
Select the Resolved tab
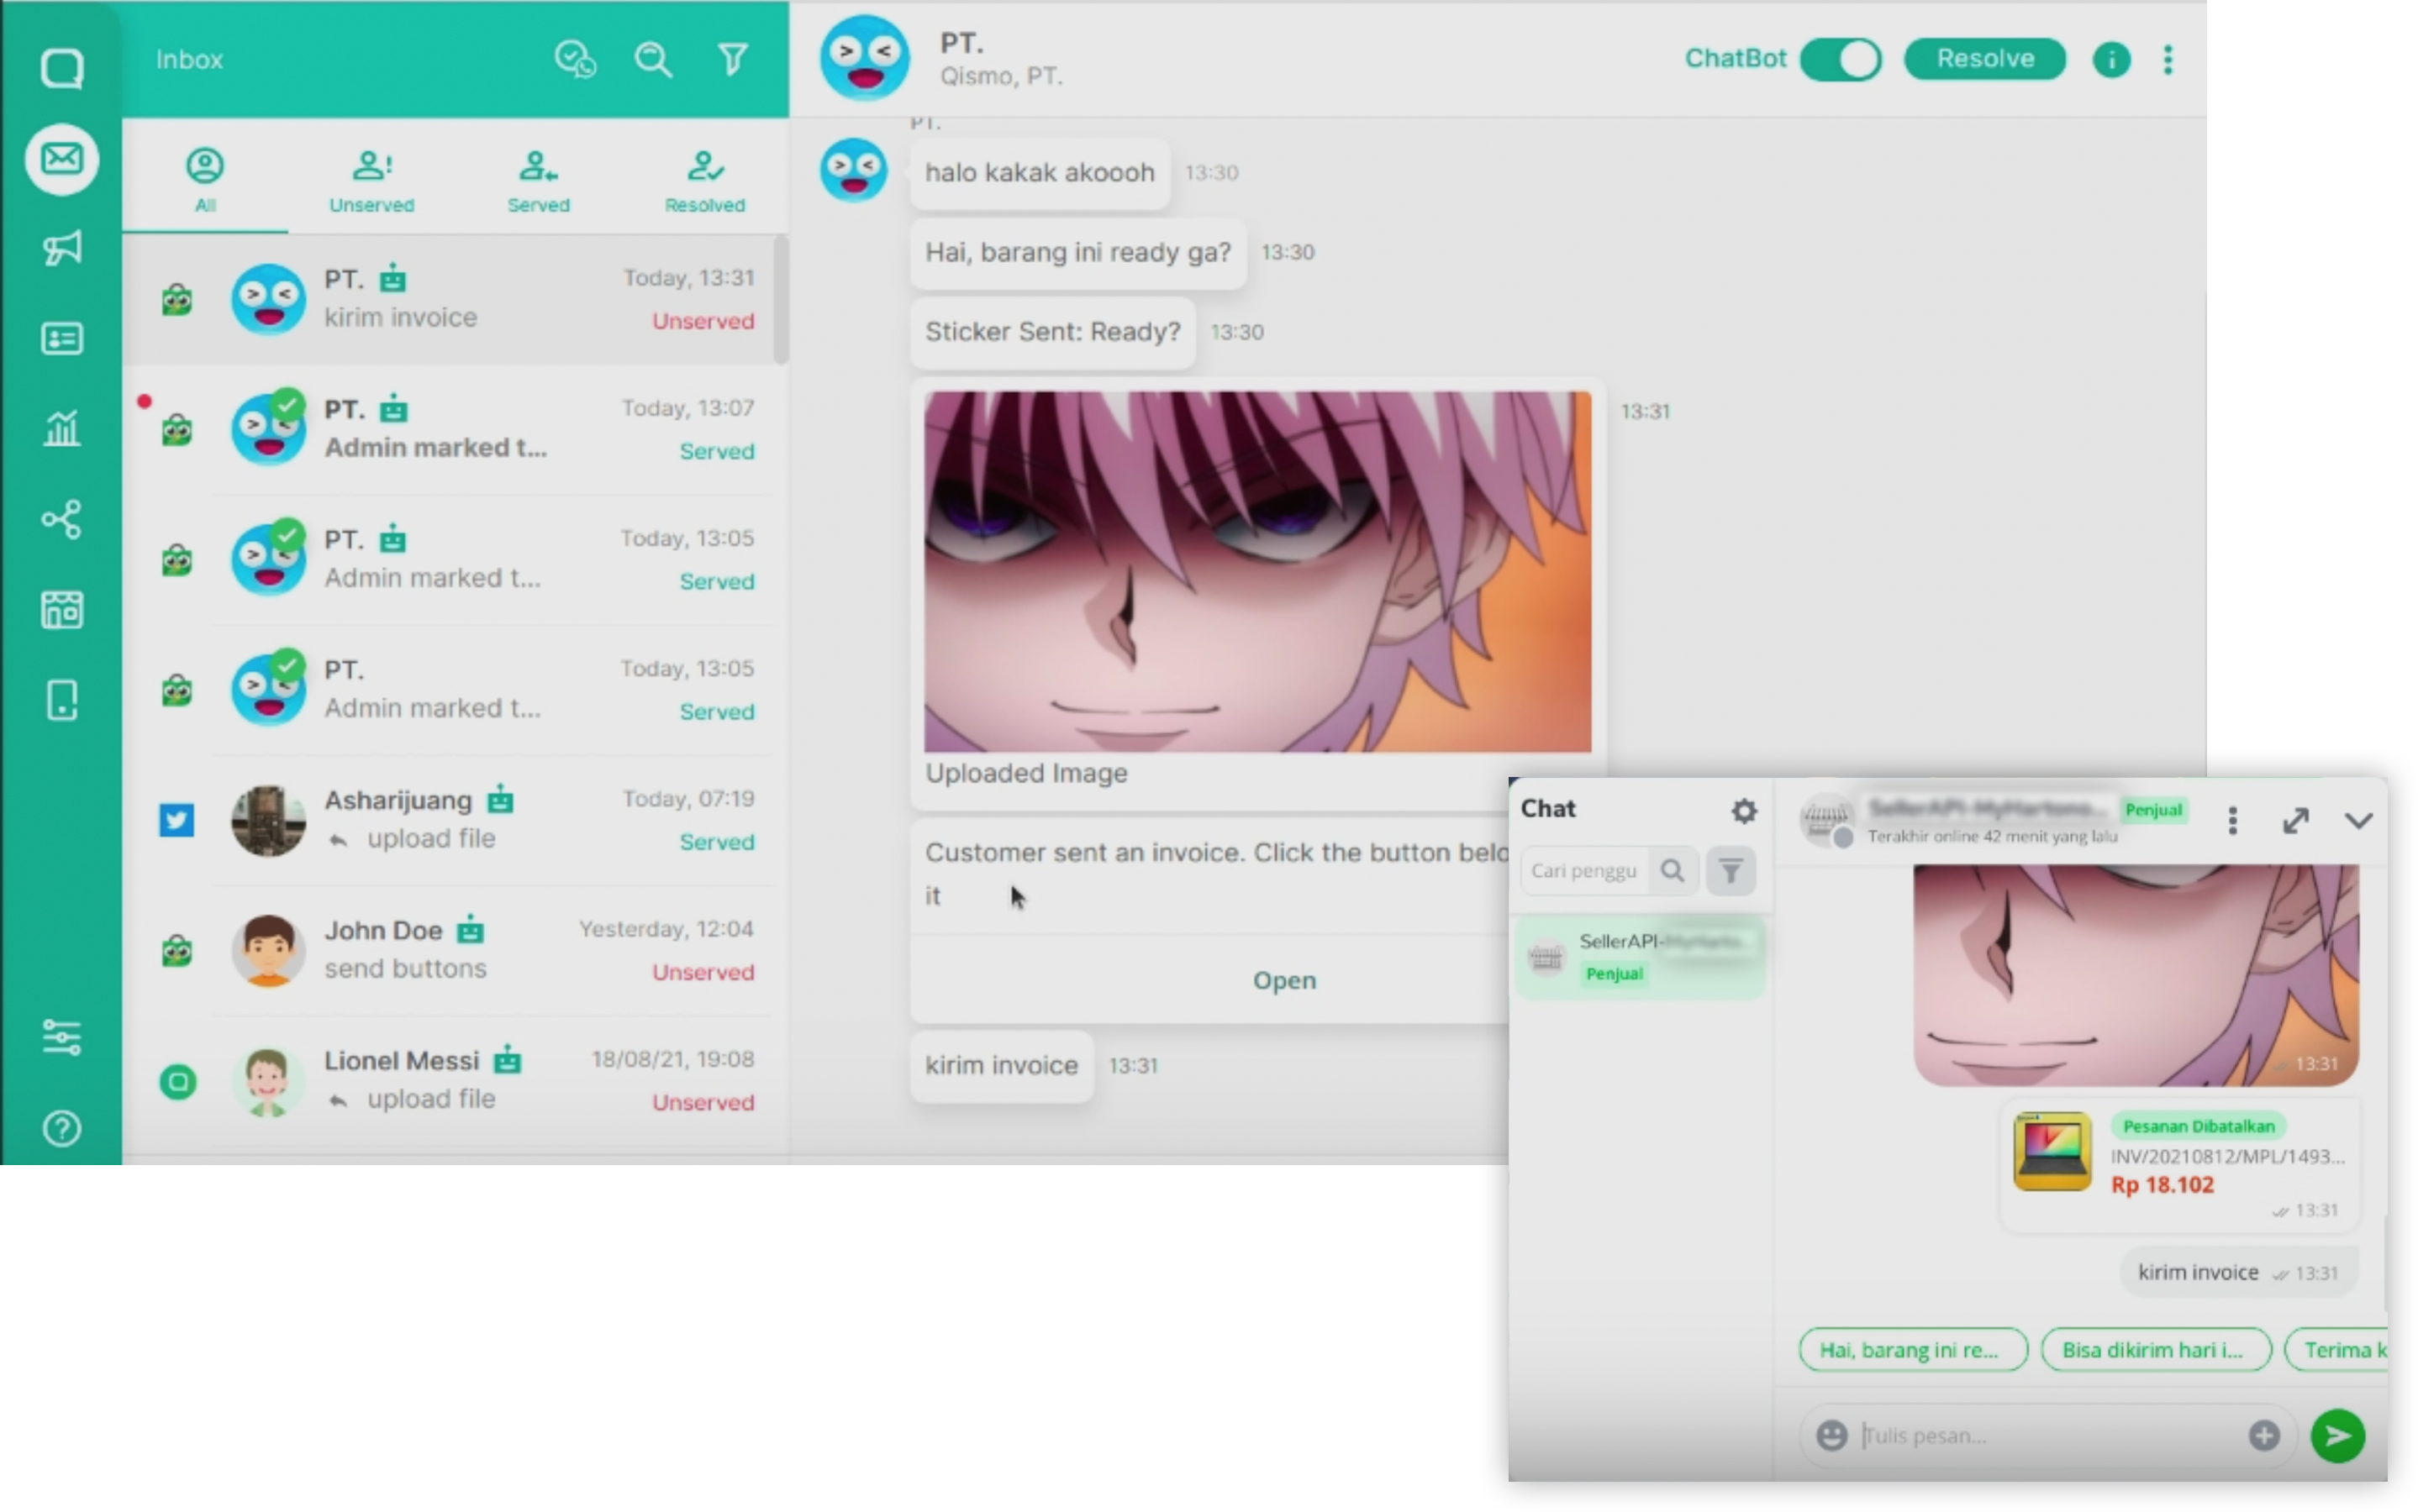(704, 180)
